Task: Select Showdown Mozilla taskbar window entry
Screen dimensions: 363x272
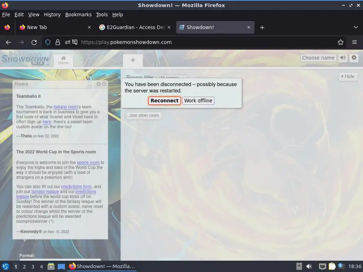Action: [x=102, y=266]
